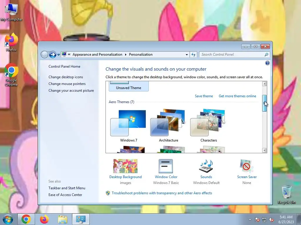Image resolution: width=301 pixels, height=225 pixels.
Task: Open Screen Saver settings
Action: (x=247, y=172)
